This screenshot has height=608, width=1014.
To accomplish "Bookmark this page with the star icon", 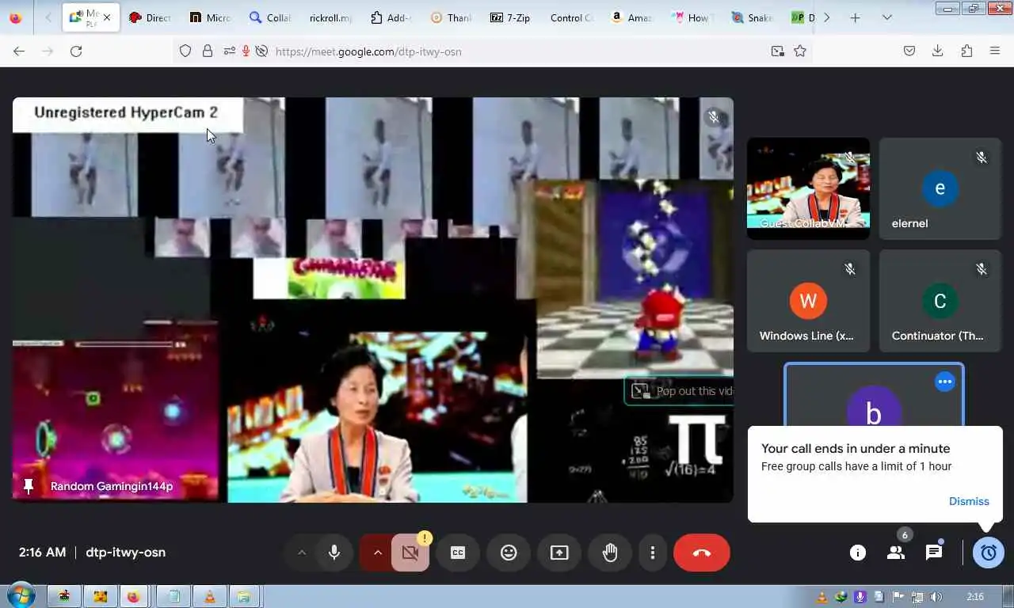I will pos(800,51).
